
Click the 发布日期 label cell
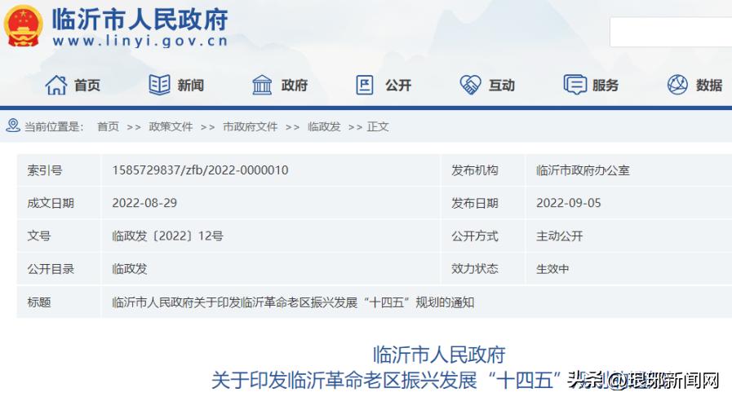(483, 203)
